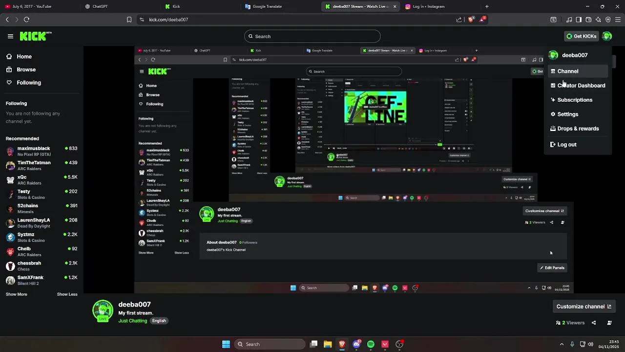Viewport: 625px width, 352px height.
Task: Open a new browser tab
Action: point(487,6)
